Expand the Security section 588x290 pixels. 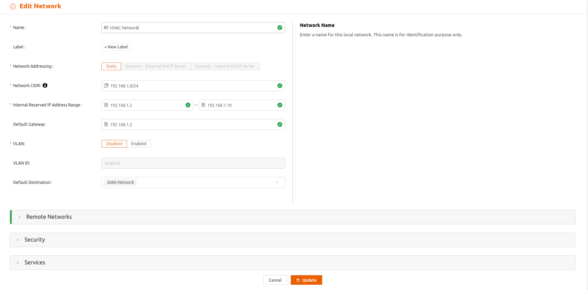(293, 240)
